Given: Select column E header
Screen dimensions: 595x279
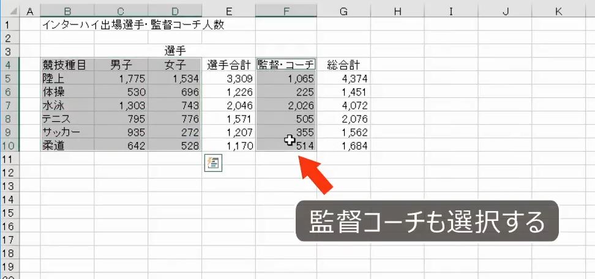Looking at the screenshot, I should tap(229, 12).
